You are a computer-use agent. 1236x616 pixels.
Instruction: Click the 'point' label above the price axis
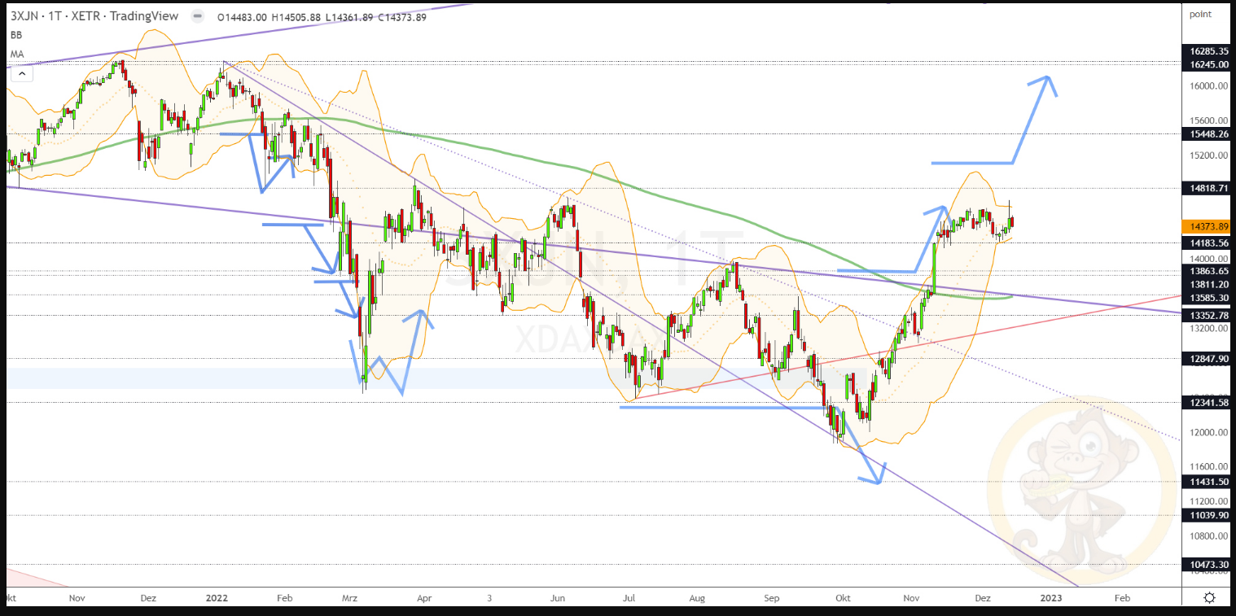click(x=1201, y=14)
